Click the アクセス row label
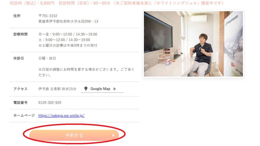260x146 pixels. pyautogui.click(x=20, y=89)
